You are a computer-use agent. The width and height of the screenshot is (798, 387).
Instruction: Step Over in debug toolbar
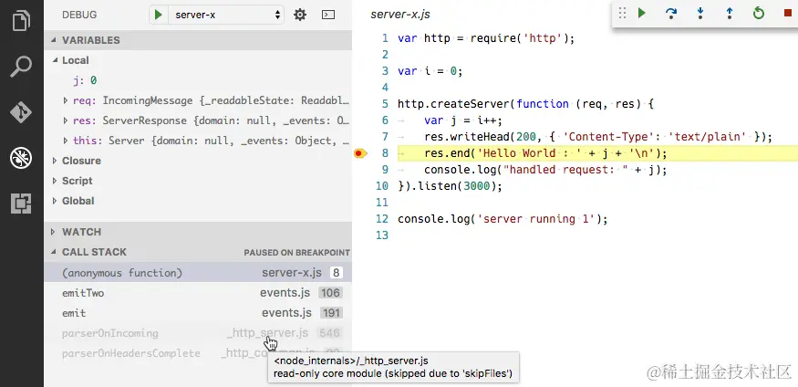[x=670, y=14]
